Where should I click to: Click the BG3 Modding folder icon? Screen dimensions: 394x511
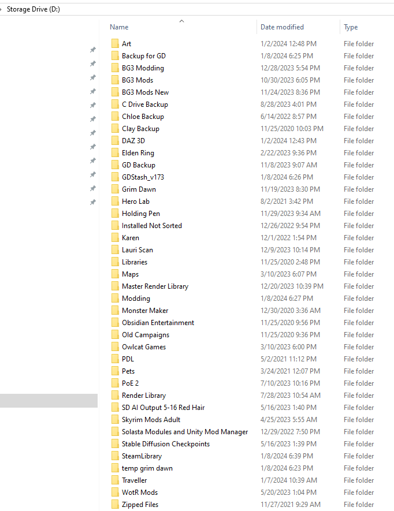pos(115,68)
